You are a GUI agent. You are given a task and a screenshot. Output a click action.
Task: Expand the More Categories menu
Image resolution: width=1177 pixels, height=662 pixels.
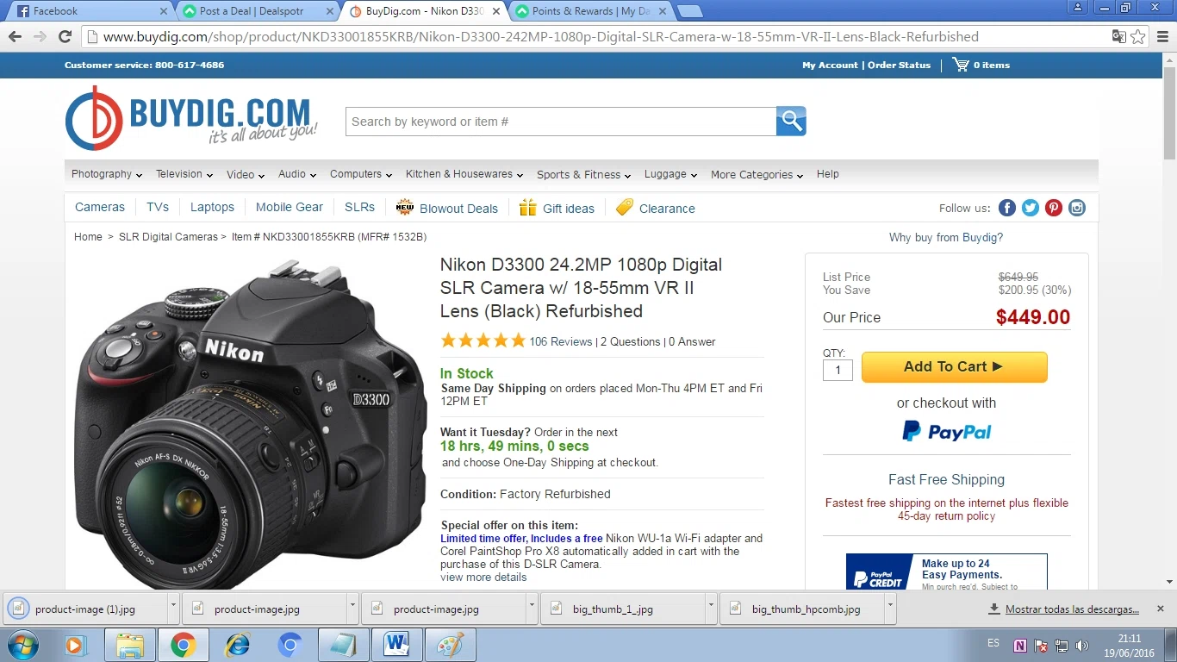click(x=757, y=174)
